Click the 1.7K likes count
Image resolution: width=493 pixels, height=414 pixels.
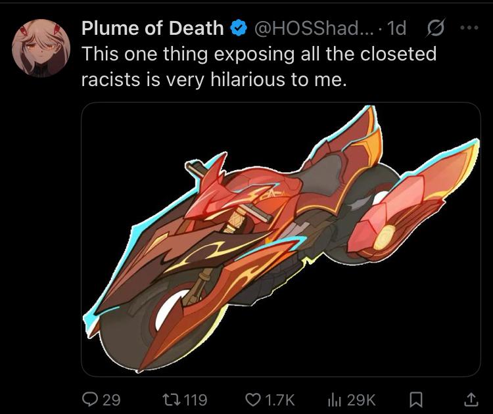[x=279, y=400]
